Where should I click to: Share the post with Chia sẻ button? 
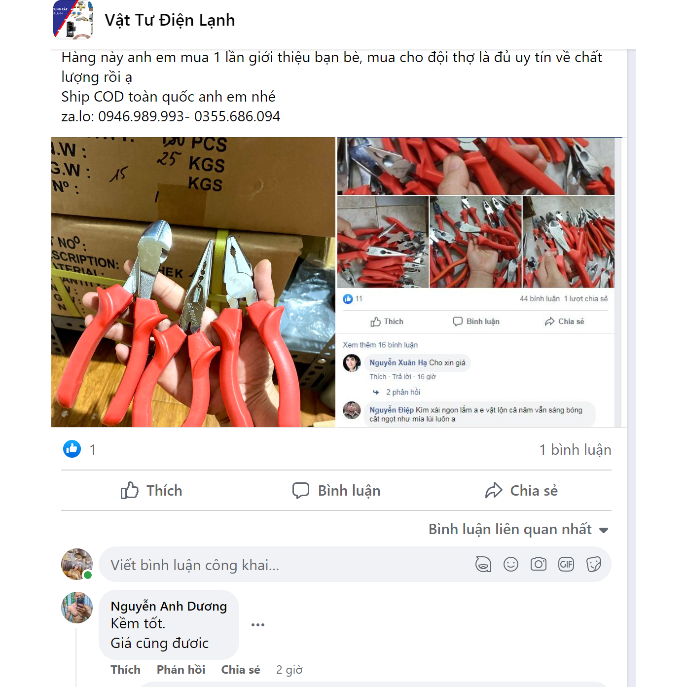pyautogui.click(x=521, y=490)
